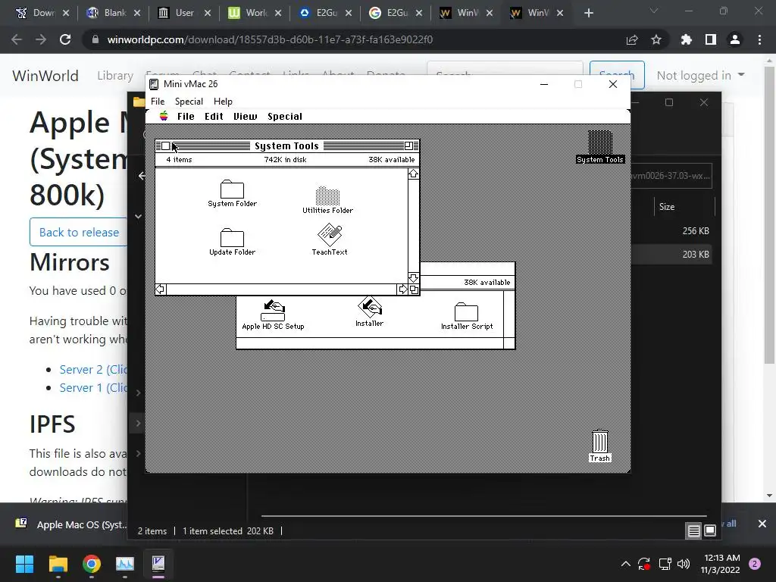Viewport: 776px width, 582px height.
Task: Open Windows Start menu
Action: pyautogui.click(x=24, y=564)
